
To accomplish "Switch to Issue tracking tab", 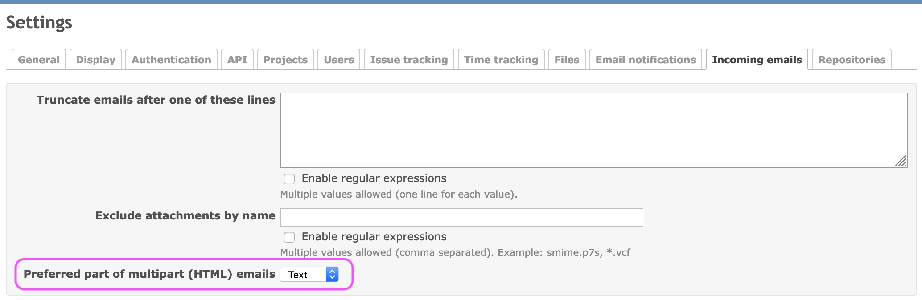I will tap(409, 60).
